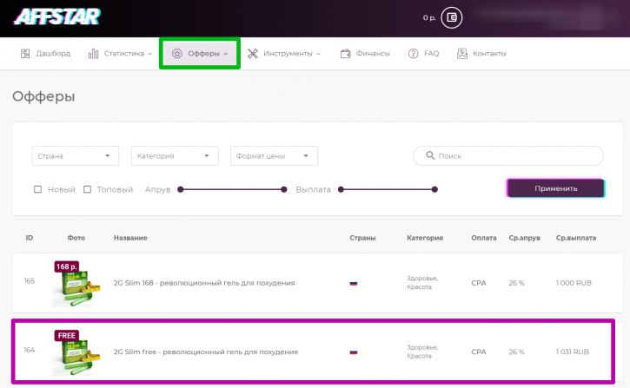Screen dimensions: 630x388
Task: Click the search magnifier icon
Action: coord(430,155)
